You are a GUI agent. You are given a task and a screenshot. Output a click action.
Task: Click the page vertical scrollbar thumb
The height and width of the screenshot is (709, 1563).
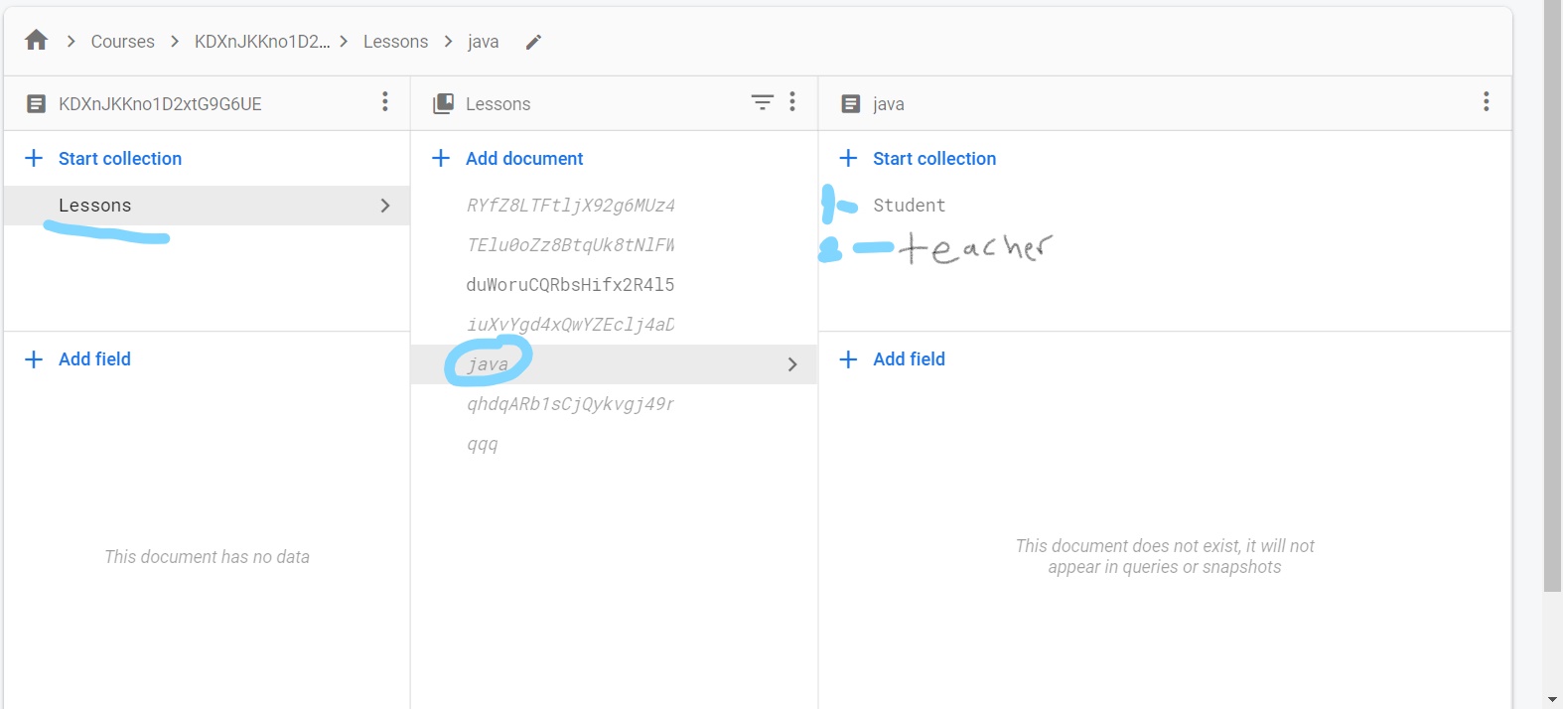[x=1553, y=296]
